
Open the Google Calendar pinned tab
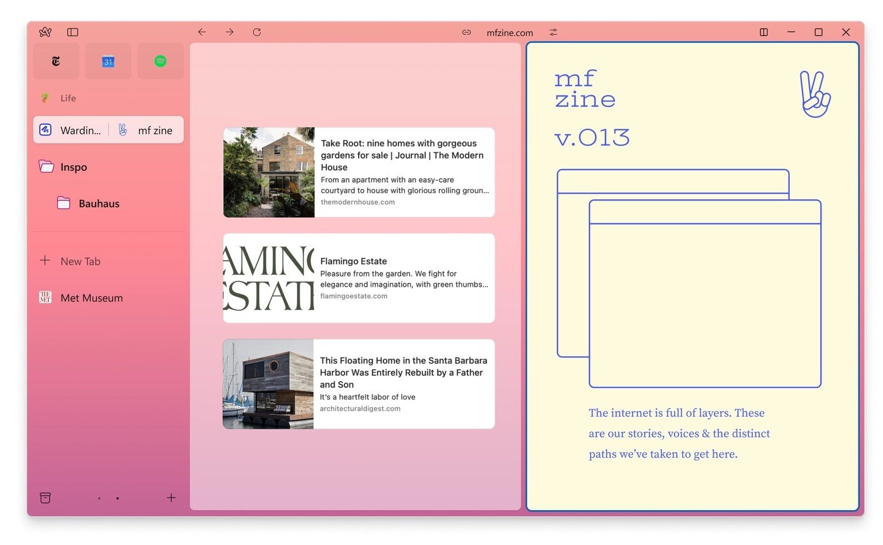click(x=108, y=61)
